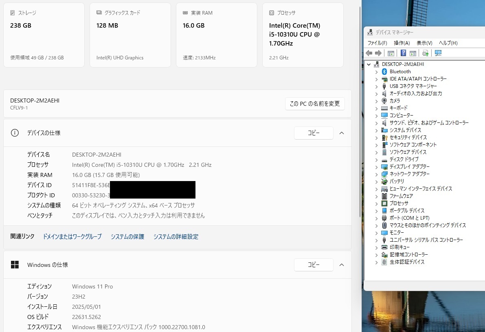
Task: Click the システム デバイス icon
Action: [384, 130]
